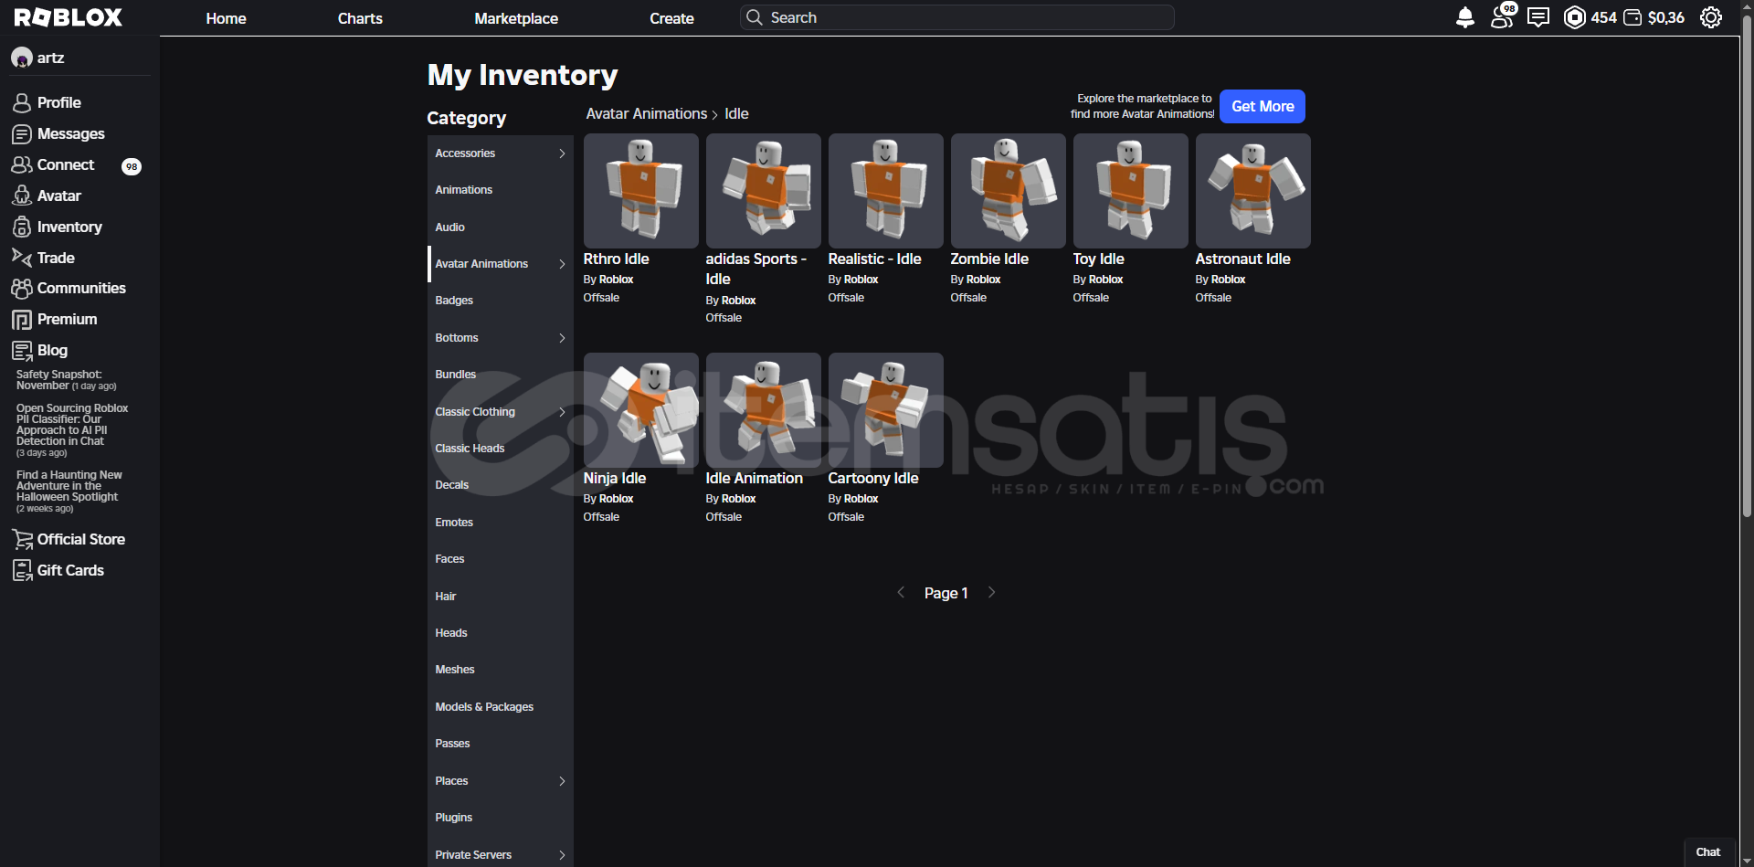Open the Toy Idle thumbnail
The image size is (1754, 867).
1130,191
